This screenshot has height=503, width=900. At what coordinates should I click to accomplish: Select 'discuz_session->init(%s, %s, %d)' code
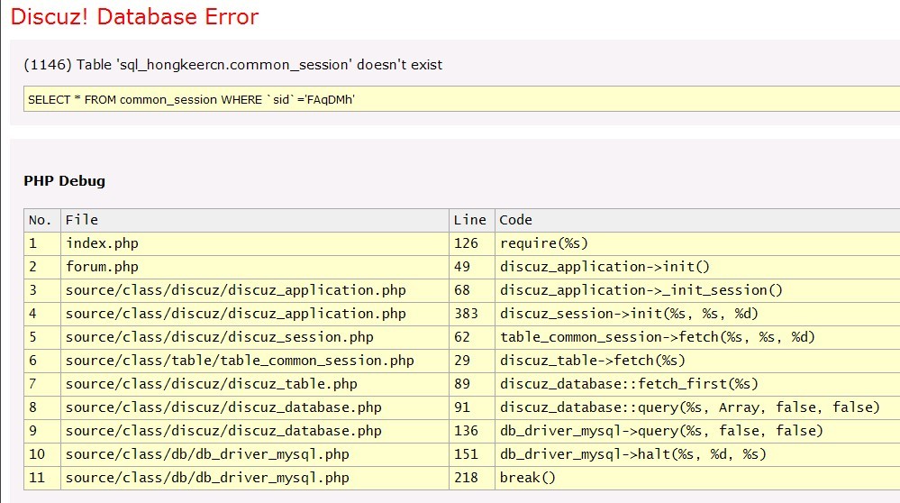tap(697, 314)
